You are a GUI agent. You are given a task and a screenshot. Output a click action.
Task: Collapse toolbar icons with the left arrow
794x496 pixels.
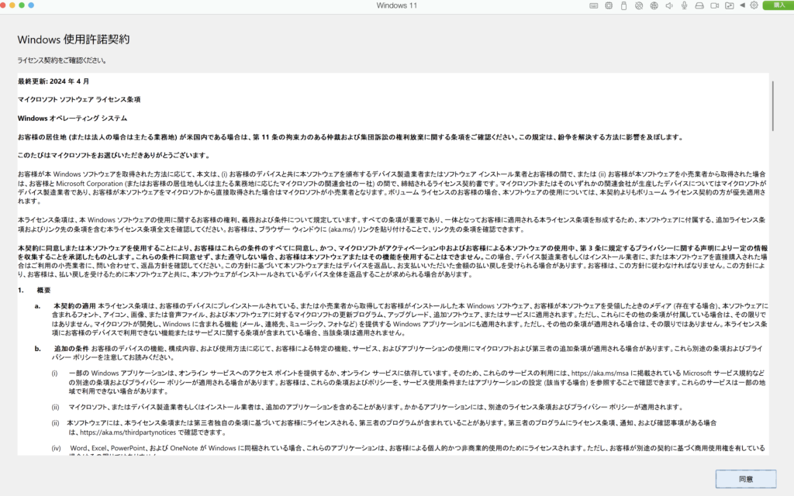(741, 5)
